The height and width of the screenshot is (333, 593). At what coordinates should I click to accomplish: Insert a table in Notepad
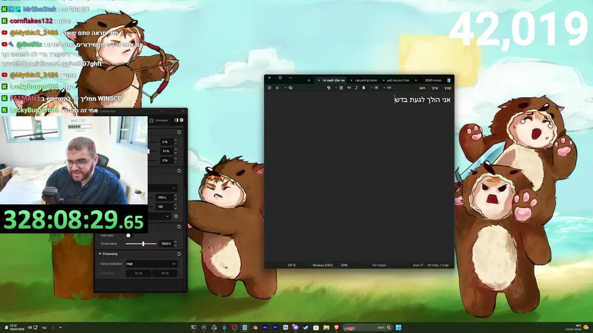[341, 88]
